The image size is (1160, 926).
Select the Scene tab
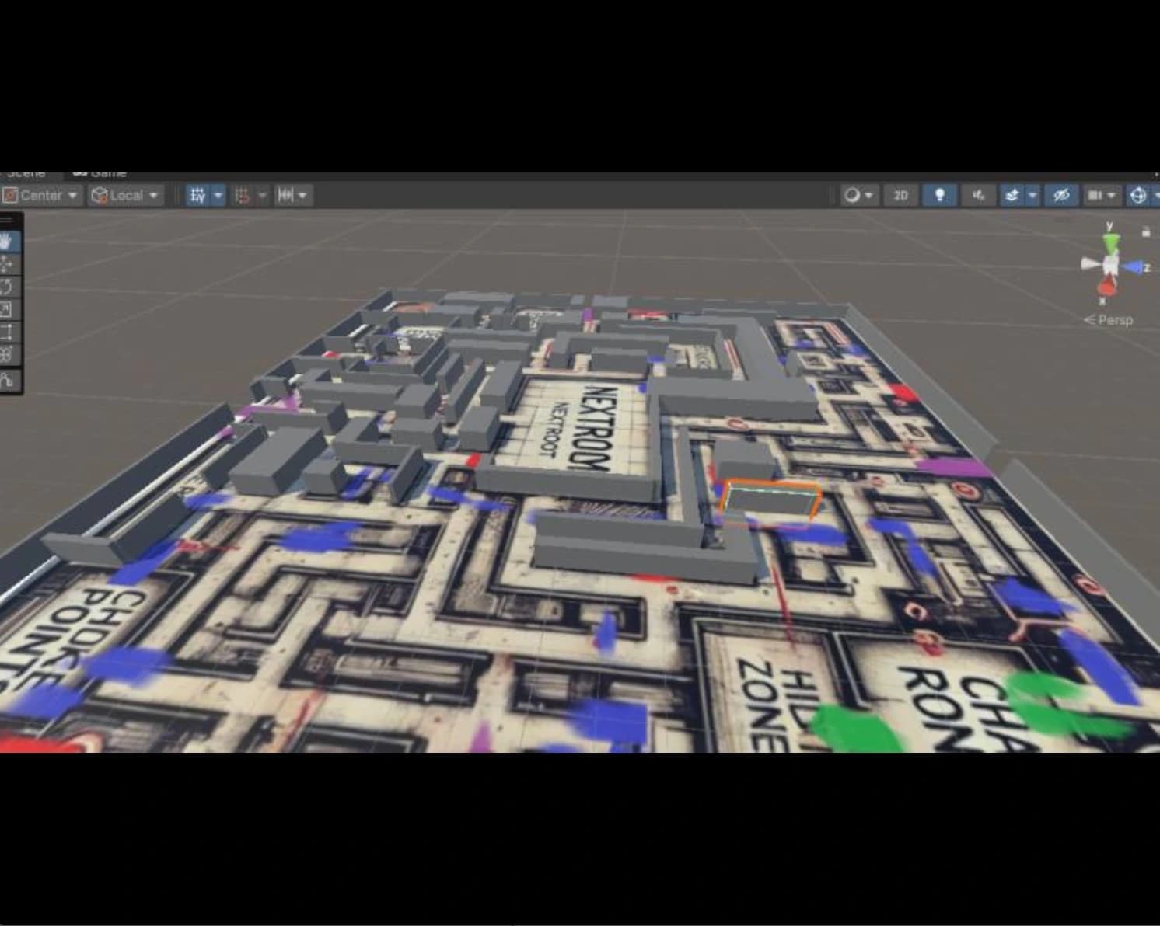click(27, 172)
